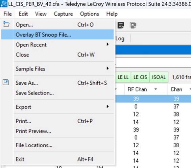The height and width of the screenshot is (168, 191).
Task: Open the File menu
Action: [x=8, y=14]
